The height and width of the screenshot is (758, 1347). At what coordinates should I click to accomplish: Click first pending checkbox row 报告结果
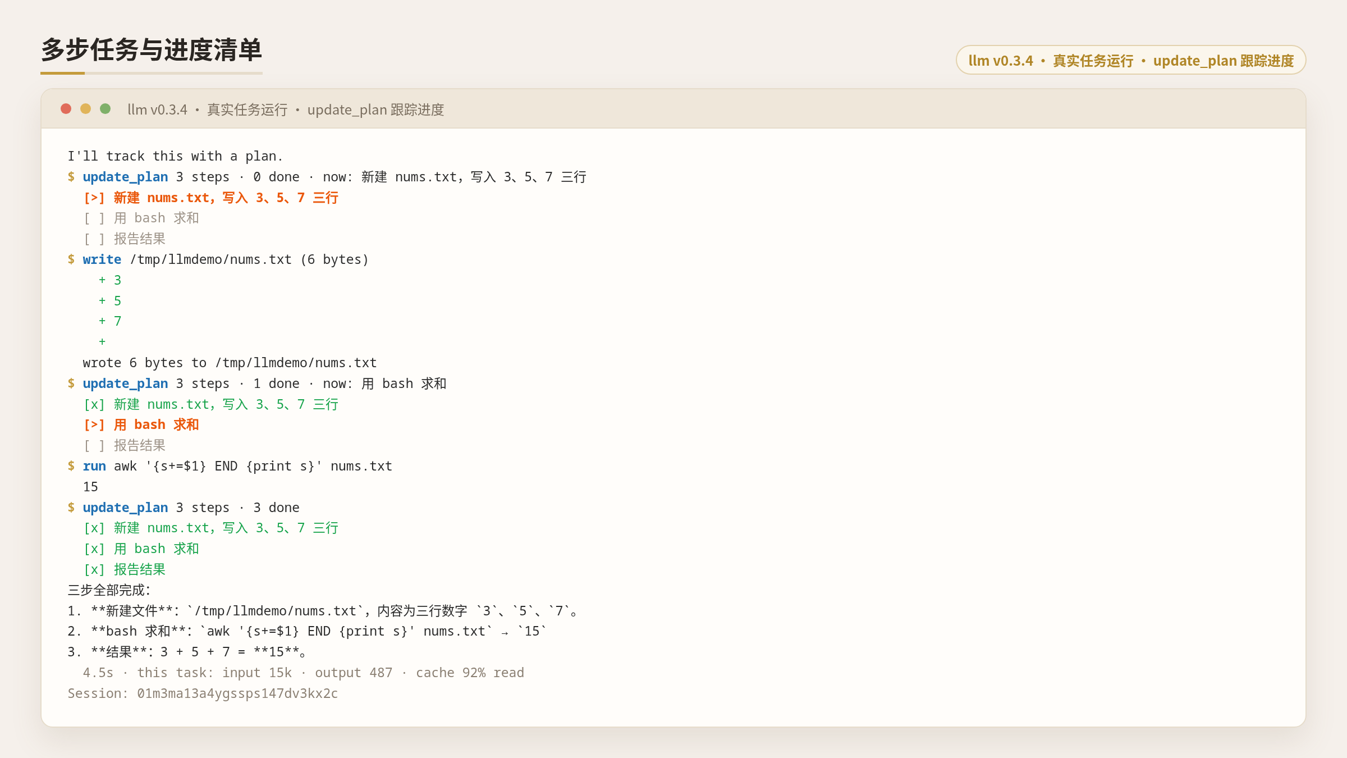pos(125,239)
